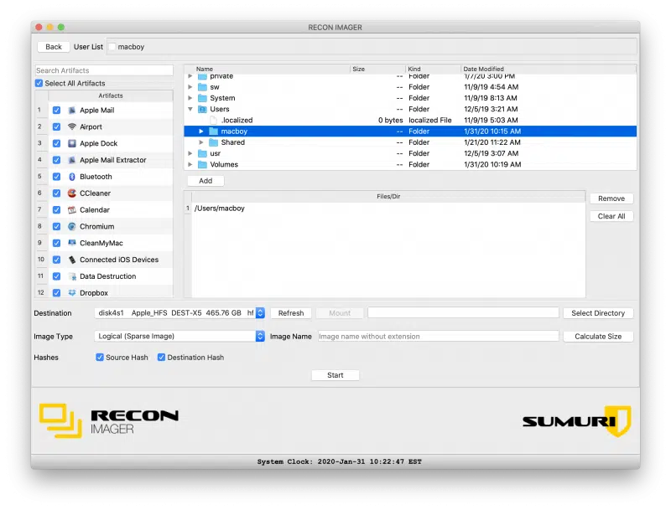Expand the Volumes folder

[190, 164]
